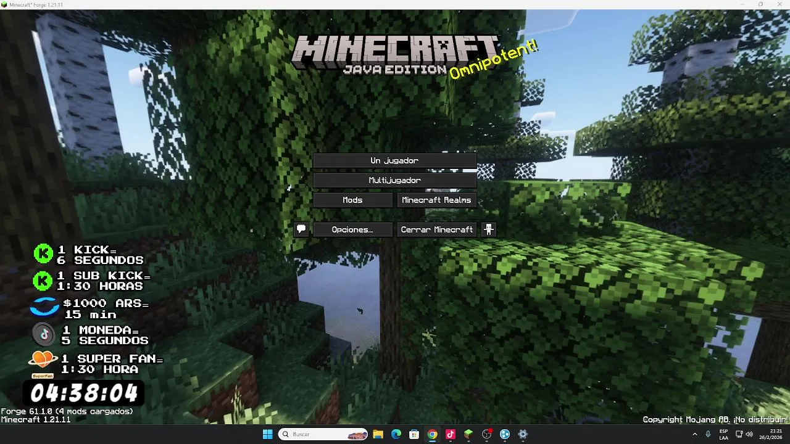Open the gear settings taskbar icon
This screenshot has height=444, width=790.
[523, 434]
